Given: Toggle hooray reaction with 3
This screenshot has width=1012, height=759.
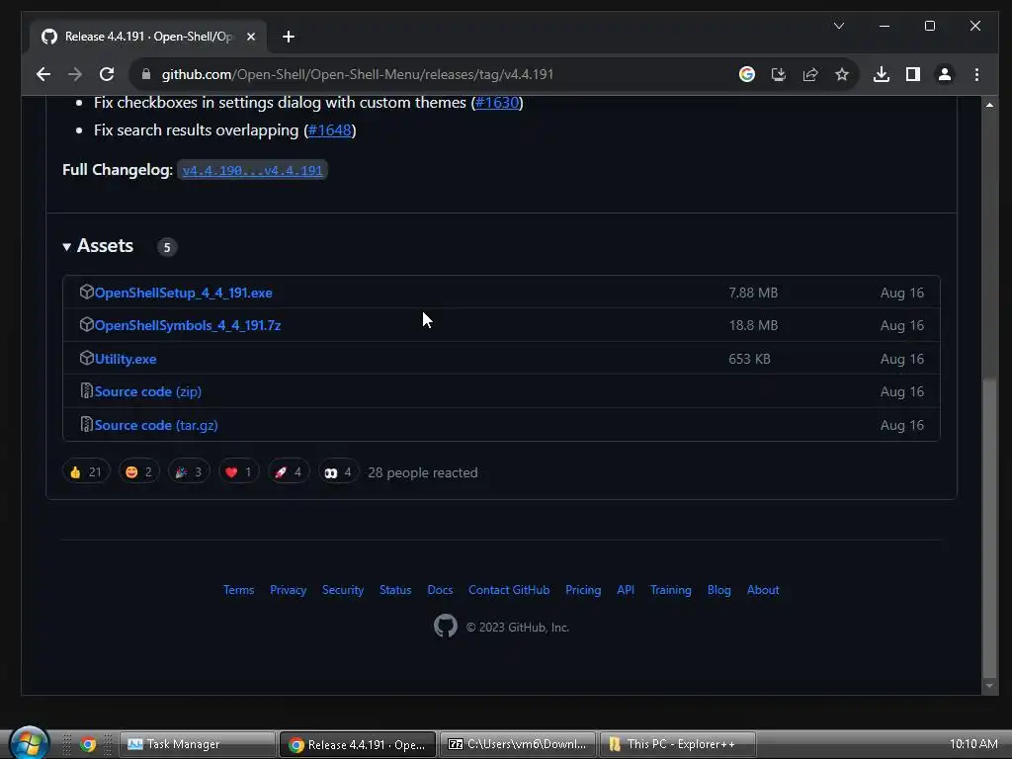Looking at the screenshot, I should click(x=189, y=472).
